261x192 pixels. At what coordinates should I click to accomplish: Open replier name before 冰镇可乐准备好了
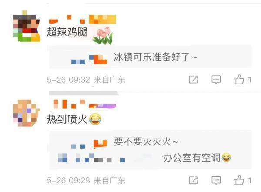pos(89,60)
